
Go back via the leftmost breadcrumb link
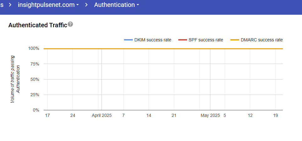(2, 5)
